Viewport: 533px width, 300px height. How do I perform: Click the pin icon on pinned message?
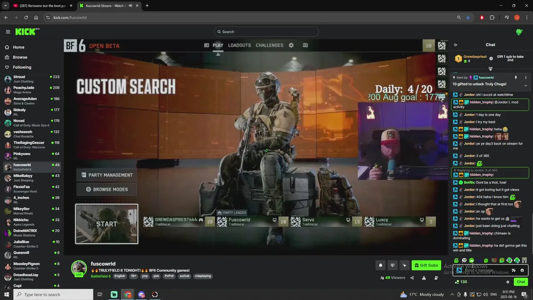(x=516, y=77)
